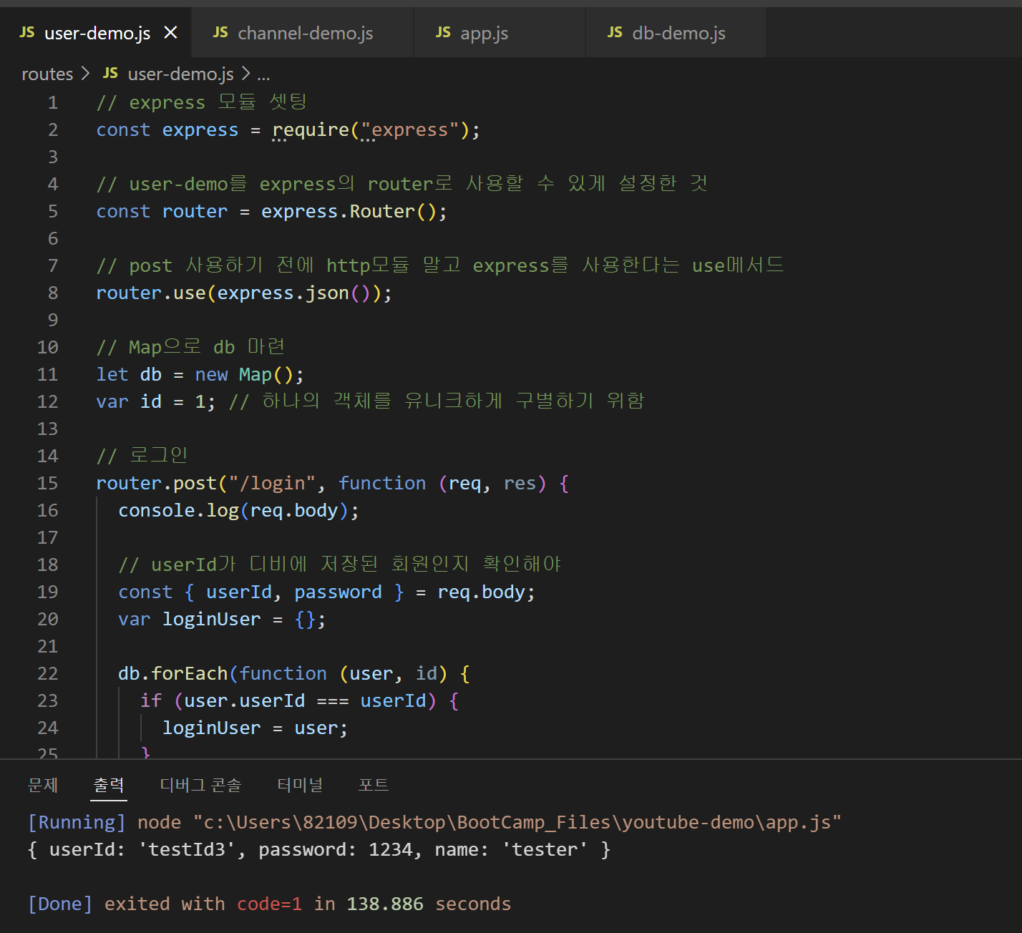Image resolution: width=1022 pixels, height=933 pixels.
Task: Click the JS icon on user-demo.js tab
Action: click(27, 33)
